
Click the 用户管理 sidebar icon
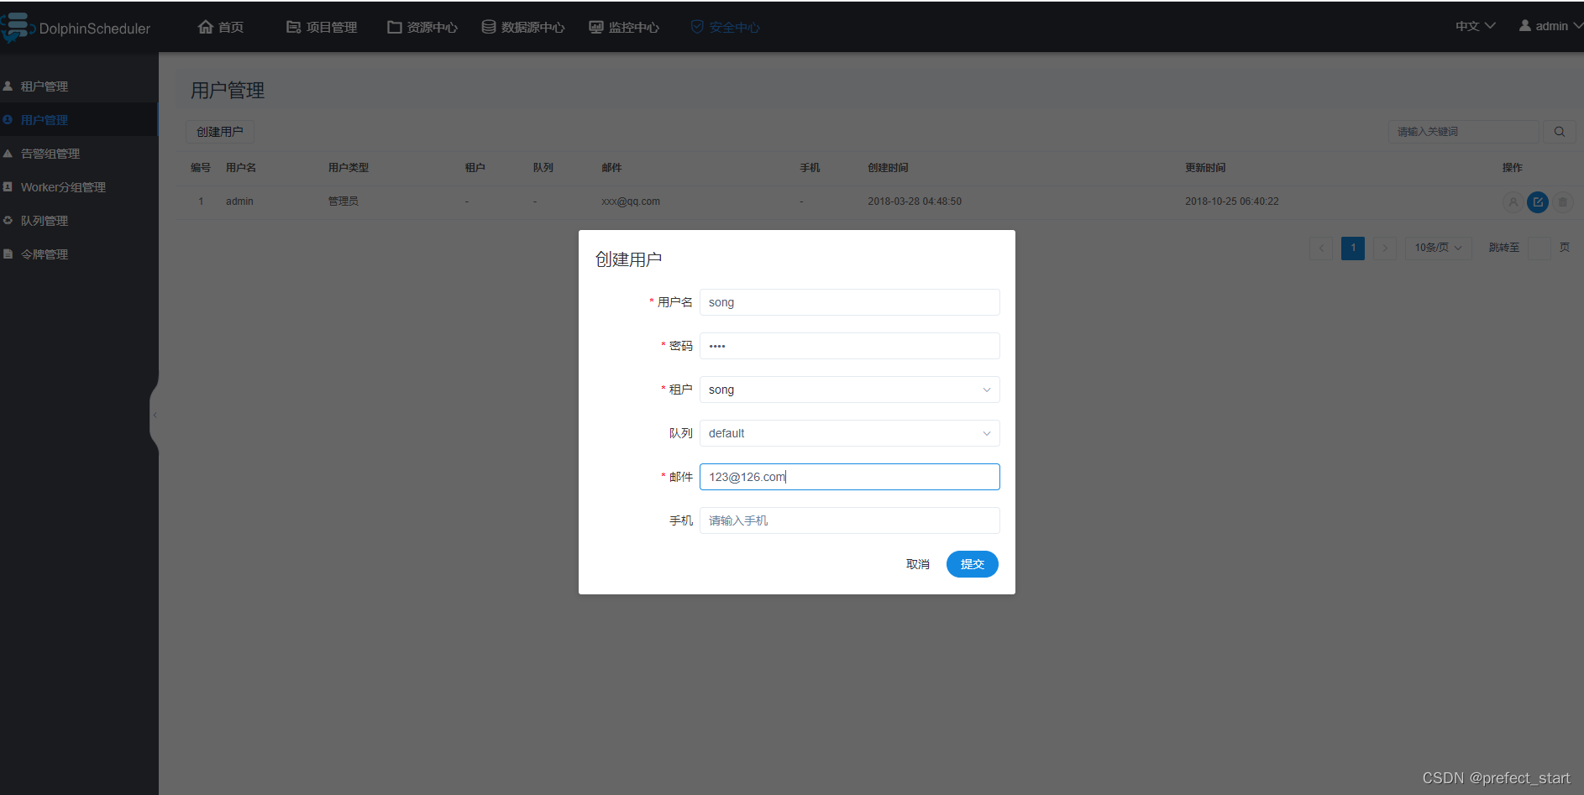8,119
